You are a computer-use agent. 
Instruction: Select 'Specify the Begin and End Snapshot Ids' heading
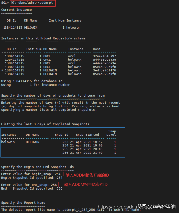pyautogui.click(x=37, y=167)
